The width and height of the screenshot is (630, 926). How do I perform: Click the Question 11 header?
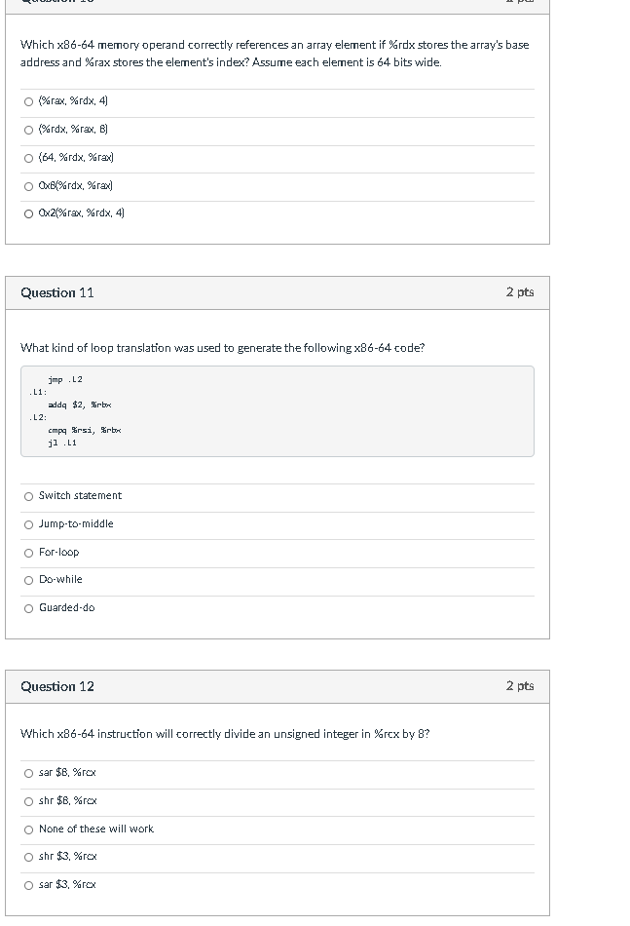click(57, 292)
